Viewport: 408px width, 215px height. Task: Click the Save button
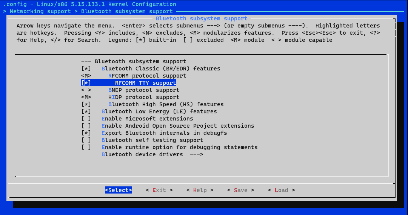(x=241, y=190)
